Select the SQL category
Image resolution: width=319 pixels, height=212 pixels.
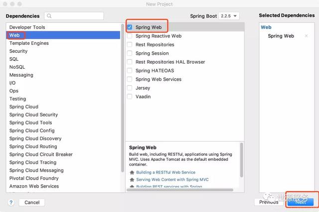pyautogui.click(x=63, y=59)
